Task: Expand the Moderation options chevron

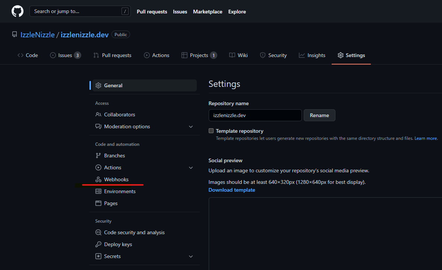Action: pos(191,127)
